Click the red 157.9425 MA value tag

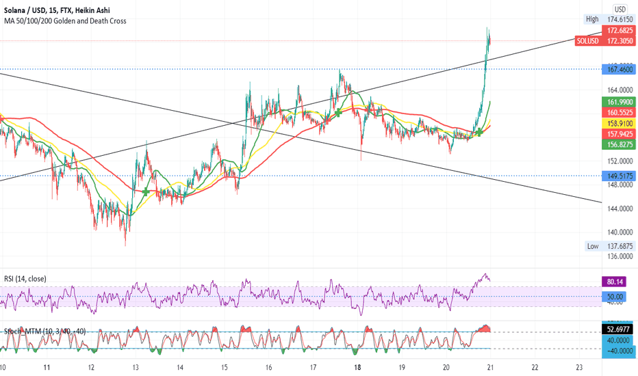tap(619, 134)
